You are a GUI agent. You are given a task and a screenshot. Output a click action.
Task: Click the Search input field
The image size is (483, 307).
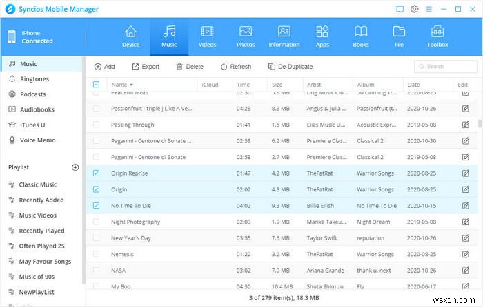(446, 66)
